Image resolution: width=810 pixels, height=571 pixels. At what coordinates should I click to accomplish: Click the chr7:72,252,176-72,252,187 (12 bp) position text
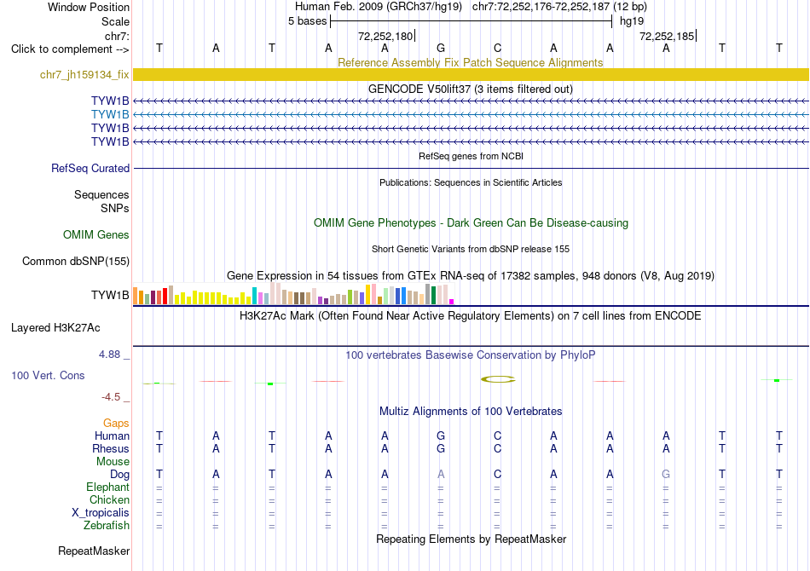[559, 7]
